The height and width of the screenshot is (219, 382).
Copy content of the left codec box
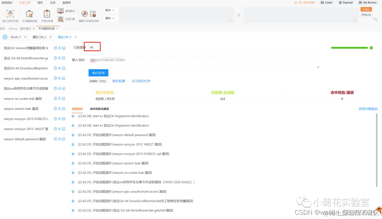pyautogui.click(x=231, y=20)
